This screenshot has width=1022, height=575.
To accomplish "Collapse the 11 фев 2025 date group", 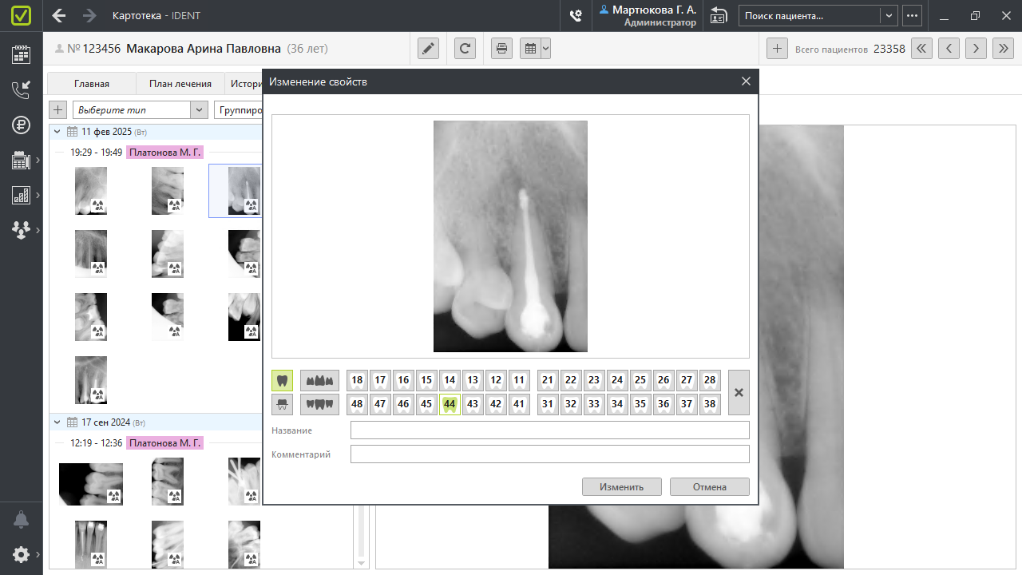I will 57,132.
